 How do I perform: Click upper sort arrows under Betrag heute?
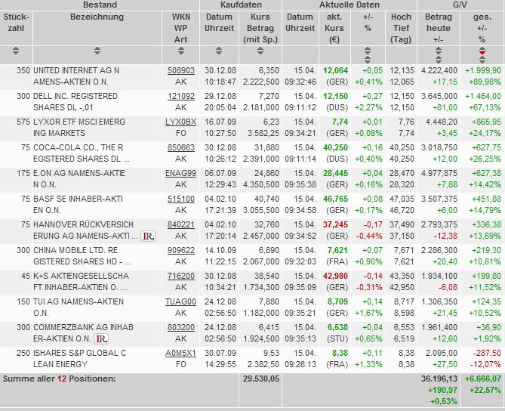pyautogui.click(x=439, y=51)
